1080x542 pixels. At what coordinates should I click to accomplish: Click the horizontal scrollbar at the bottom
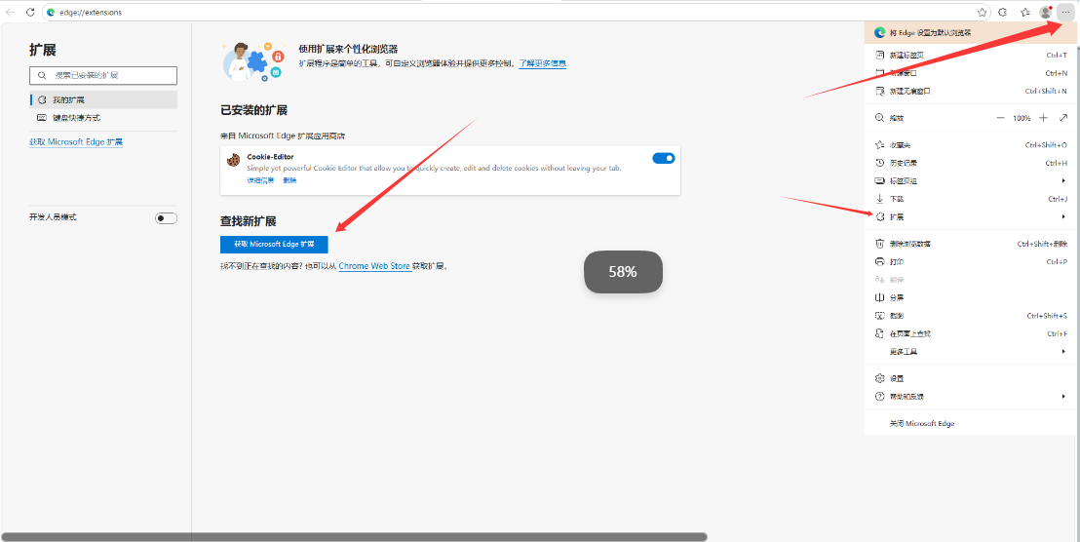point(354,536)
